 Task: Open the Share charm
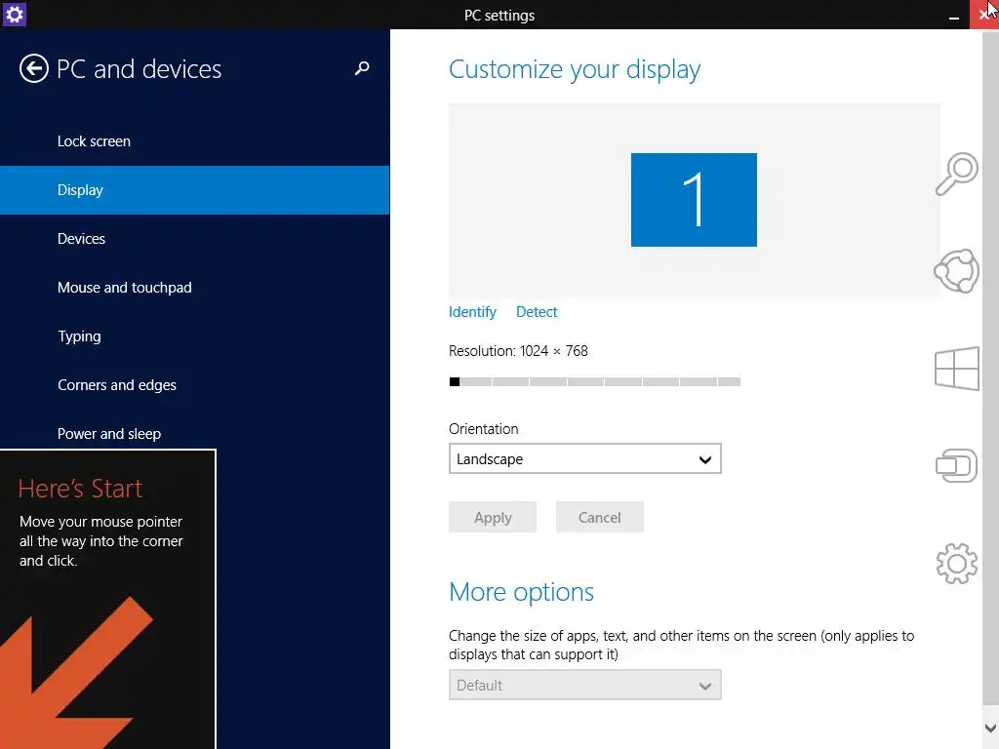click(x=957, y=271)
